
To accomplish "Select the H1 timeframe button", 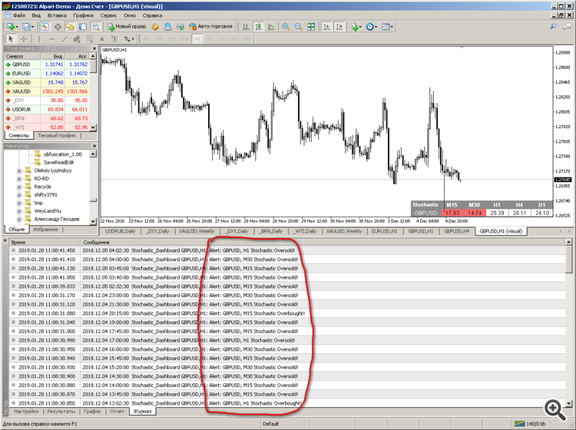I will pyautogui.click(x=197, y=39).
